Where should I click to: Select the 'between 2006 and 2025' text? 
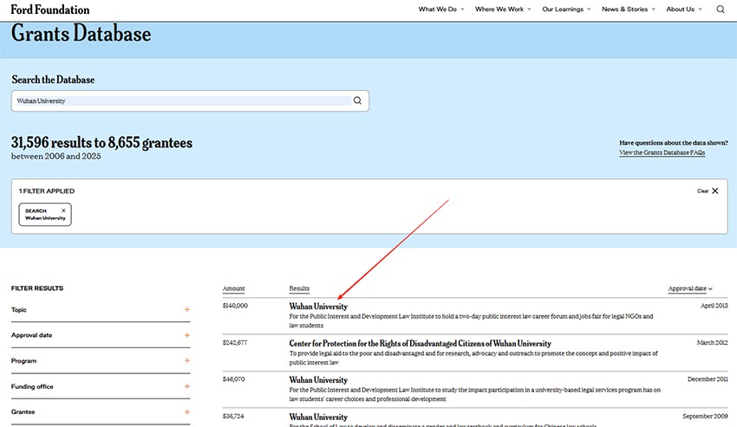(x=56, y=156)
